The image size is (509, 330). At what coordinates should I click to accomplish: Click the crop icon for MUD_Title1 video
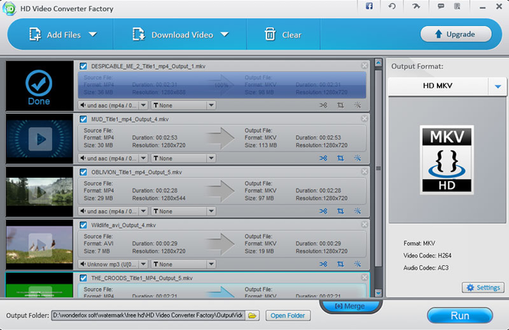coord(340,158)
